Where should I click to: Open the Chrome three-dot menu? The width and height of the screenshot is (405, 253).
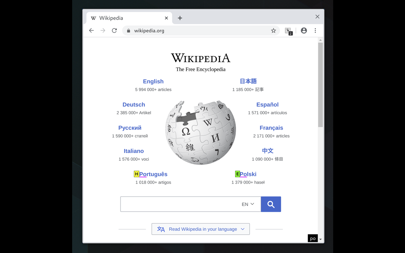click(315, 31)
